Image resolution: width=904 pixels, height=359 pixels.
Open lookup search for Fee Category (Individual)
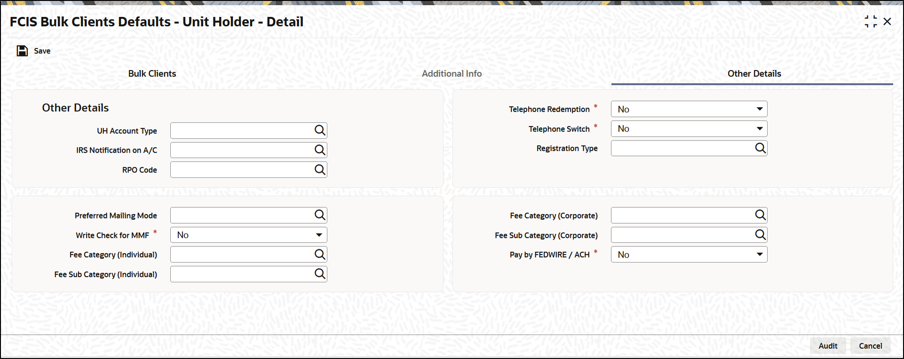(320, 255)
